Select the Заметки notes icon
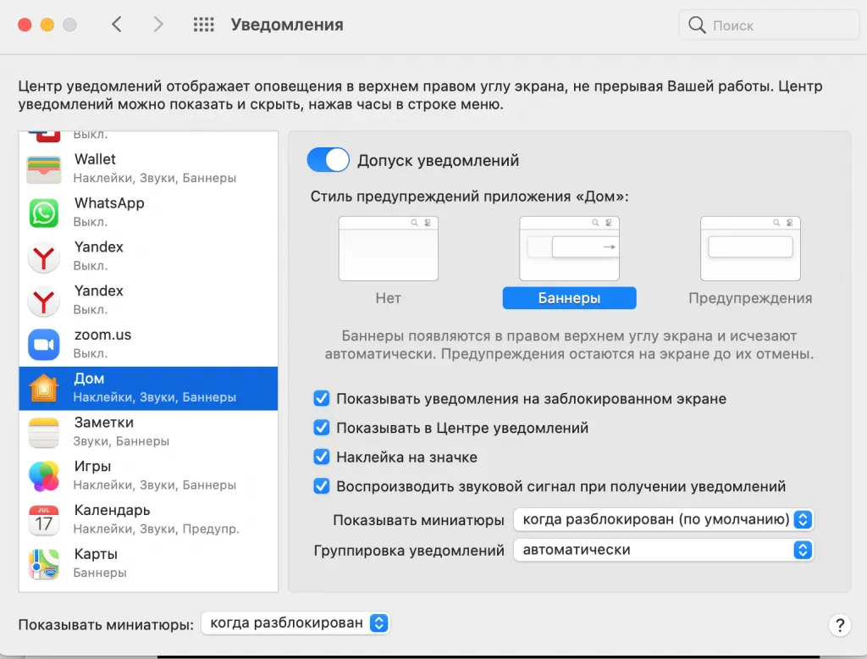Screen dimensions: 867x659 (x=44, y=431)
